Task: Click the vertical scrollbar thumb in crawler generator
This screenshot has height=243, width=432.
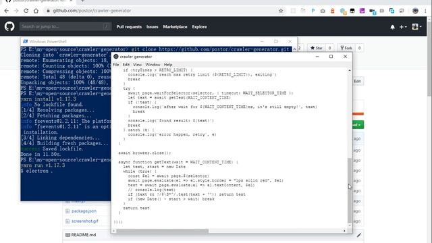Action: [x=350, y=190]
